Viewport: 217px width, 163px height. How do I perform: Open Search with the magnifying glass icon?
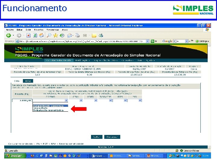click(x=49, y=36)
